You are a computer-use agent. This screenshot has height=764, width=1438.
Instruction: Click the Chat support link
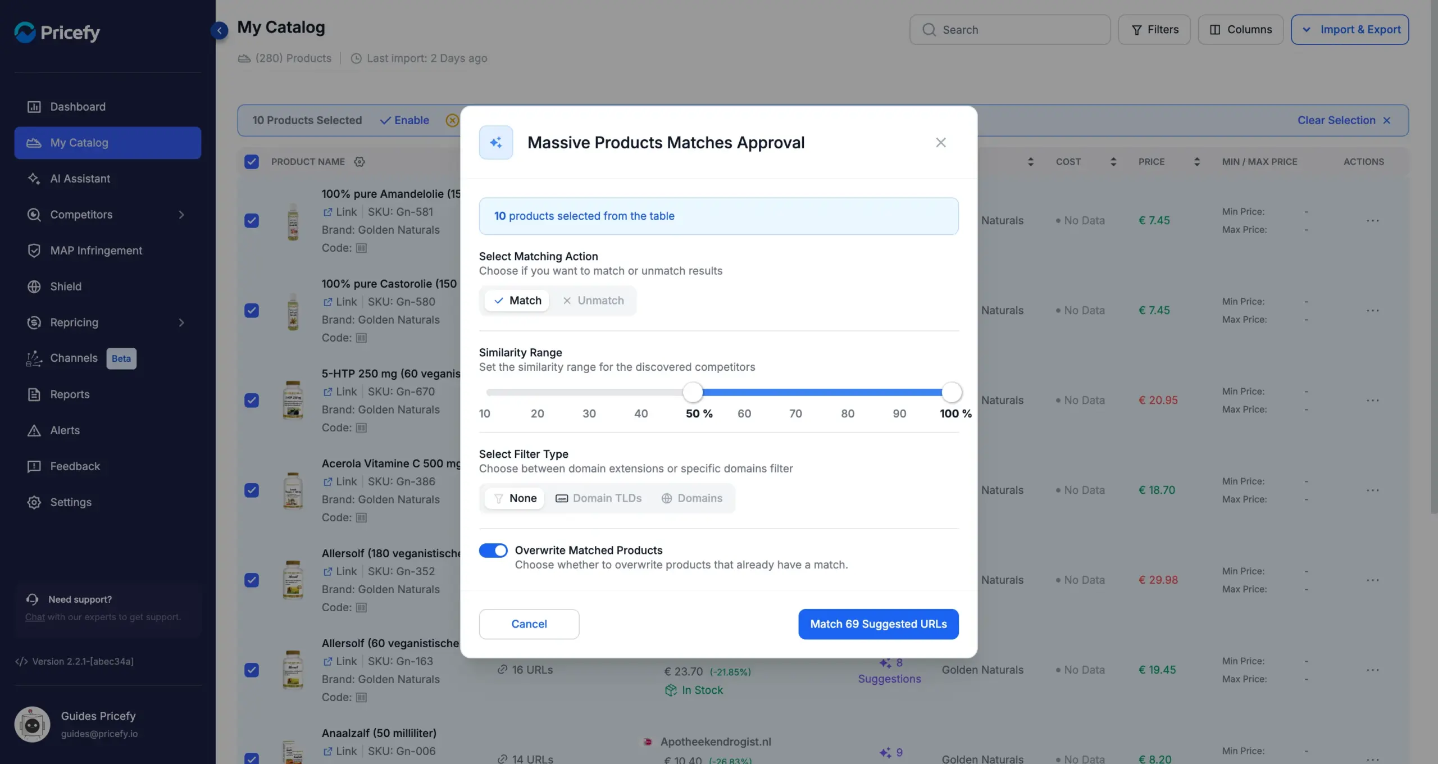35,617
